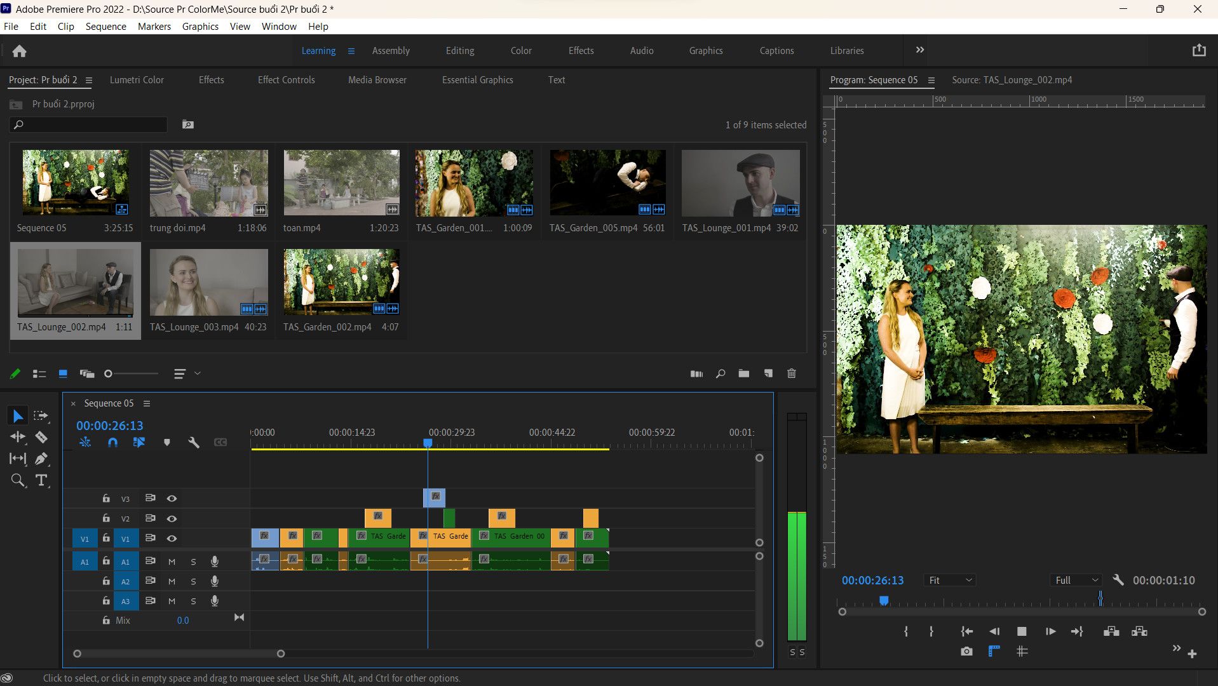Open timeline display settings wrench
Viewport: 1218px width, 686px height.
tap(194, 442)
